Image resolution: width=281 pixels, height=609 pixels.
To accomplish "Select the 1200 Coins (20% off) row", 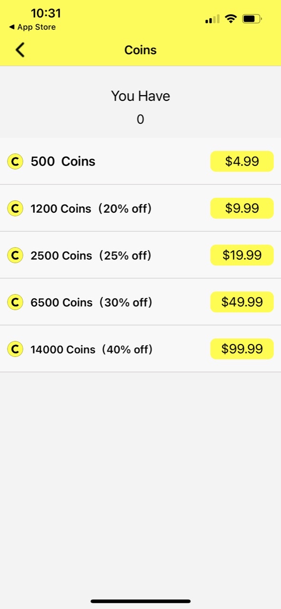I will (x=140, y=208).
